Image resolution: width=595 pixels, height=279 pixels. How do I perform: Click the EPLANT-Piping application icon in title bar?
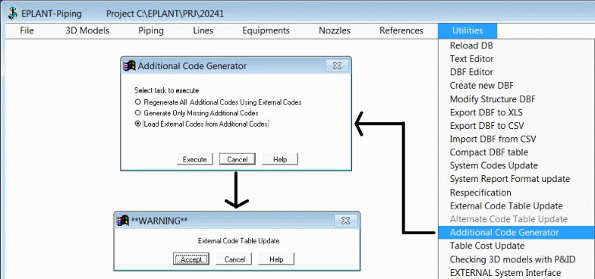[x=12, y=14]
